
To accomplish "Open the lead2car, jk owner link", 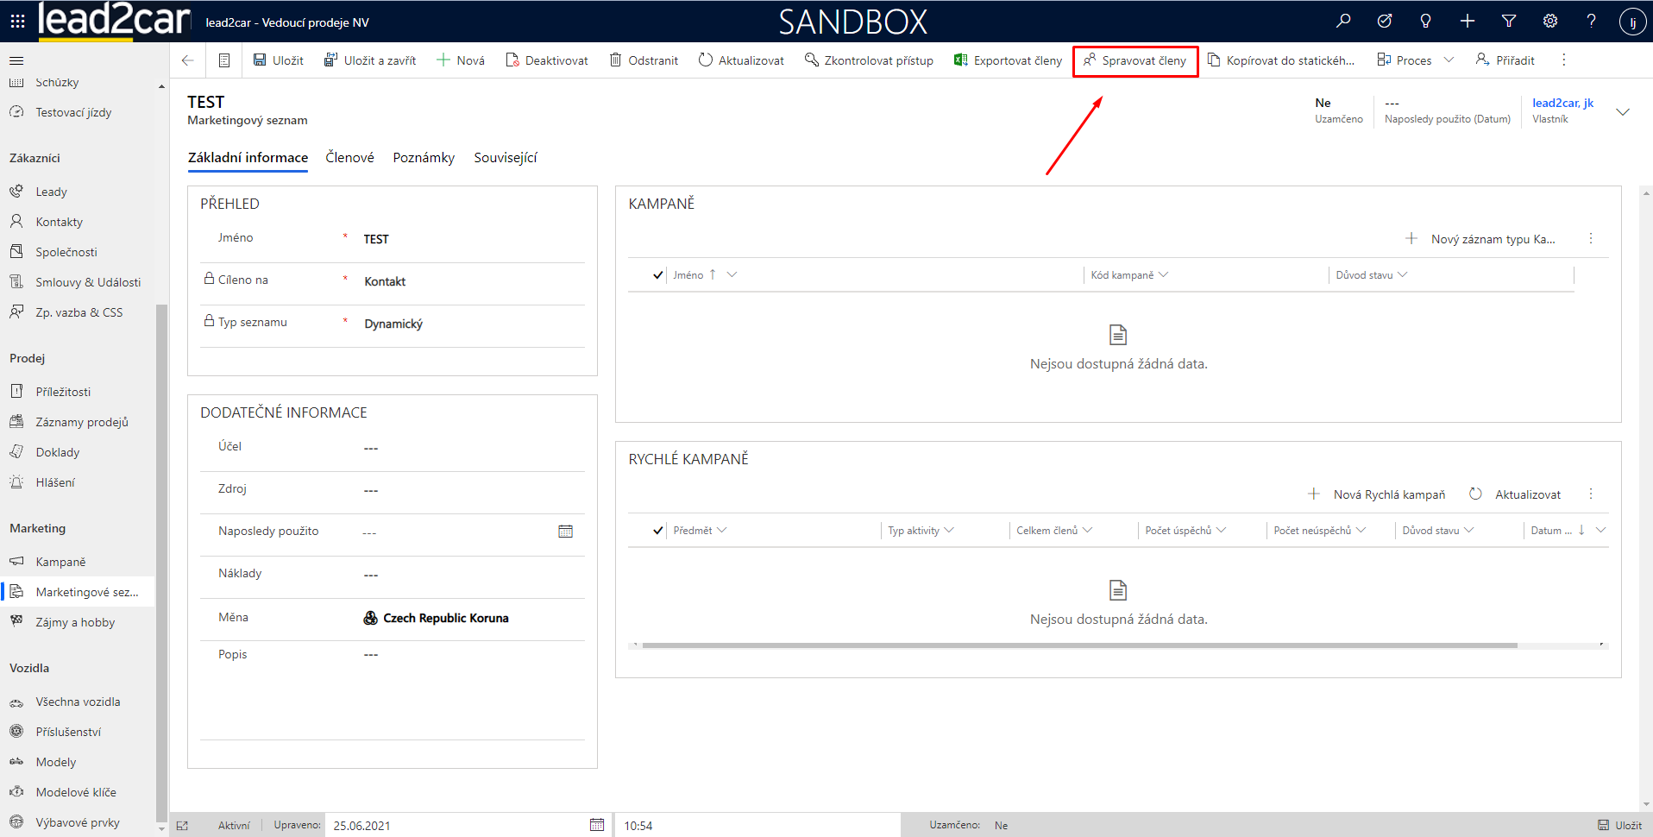I will [x=1562, y=103].
